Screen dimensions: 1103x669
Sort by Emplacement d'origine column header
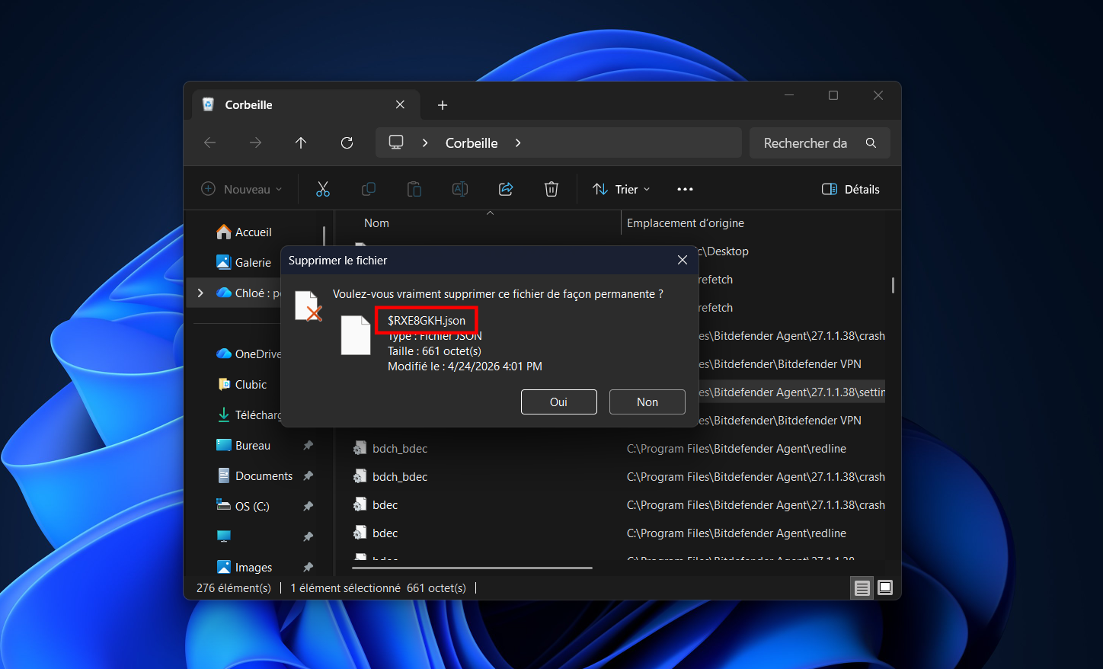click(x=686, y=222)
